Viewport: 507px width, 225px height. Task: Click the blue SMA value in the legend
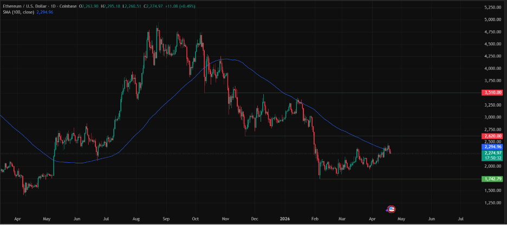point(45,12)
